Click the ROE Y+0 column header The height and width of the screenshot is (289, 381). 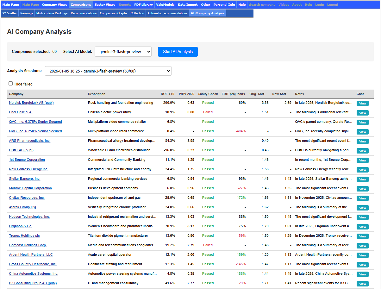[x=167, y=94]
